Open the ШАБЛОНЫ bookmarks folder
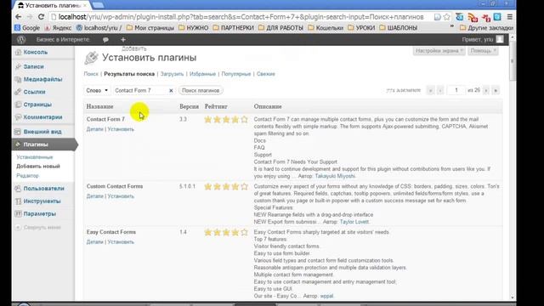544x306 pixels. click(399, 27)
